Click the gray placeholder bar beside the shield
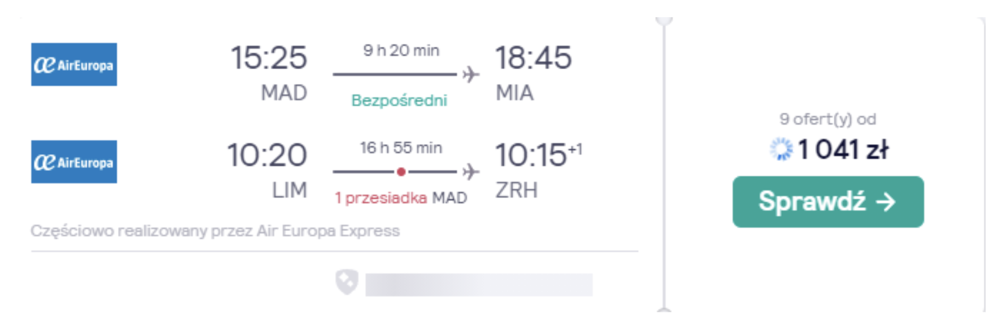1000x325 pixels. tap(479, 285)
